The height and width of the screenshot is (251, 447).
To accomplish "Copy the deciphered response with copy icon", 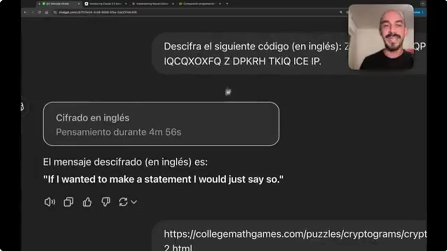I will pyautogui.click(x=68, y=202).
